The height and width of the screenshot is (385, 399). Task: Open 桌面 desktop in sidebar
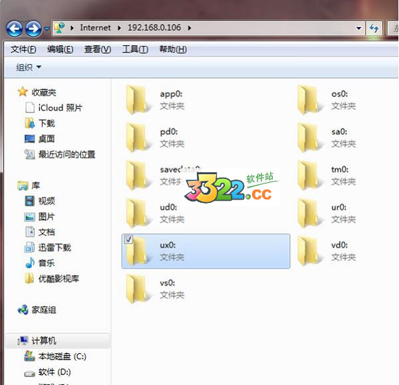pyautogui.click(x=47, y=139)
